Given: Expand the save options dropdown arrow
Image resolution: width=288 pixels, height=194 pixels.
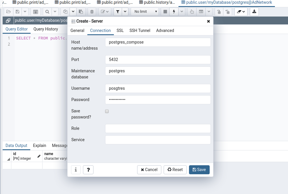Looking at the screenshot, I should click(25, 12).
